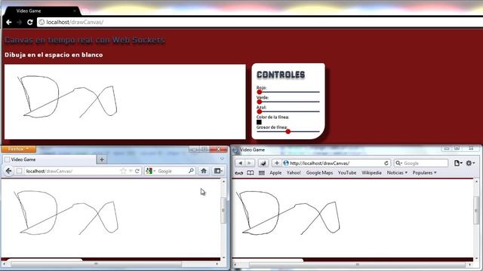Screen dimensions: 483x271
Task: Select the Firefox Video Game tab
Action: point(49,160)
